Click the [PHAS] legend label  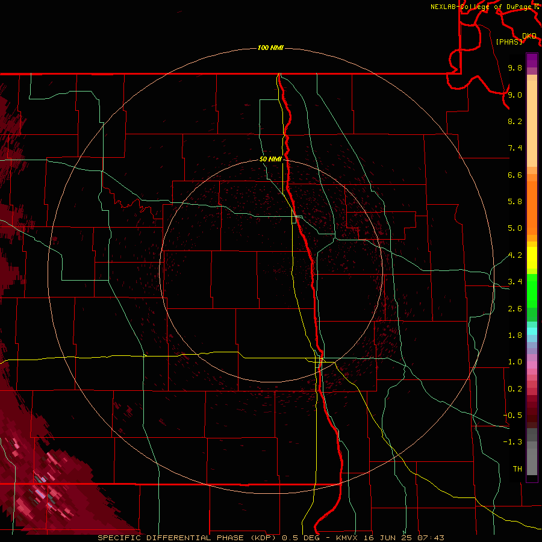pyautogui.click(x=509, y=42)
